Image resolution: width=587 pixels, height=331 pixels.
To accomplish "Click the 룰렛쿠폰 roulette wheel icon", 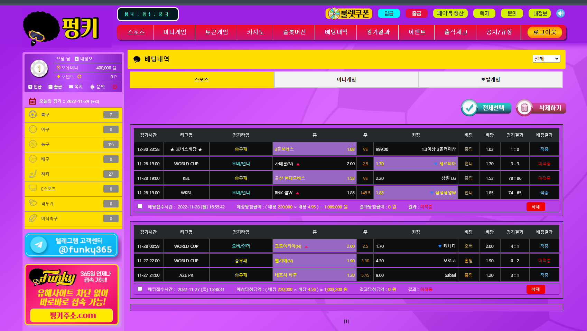I will [x=334, y=13].
